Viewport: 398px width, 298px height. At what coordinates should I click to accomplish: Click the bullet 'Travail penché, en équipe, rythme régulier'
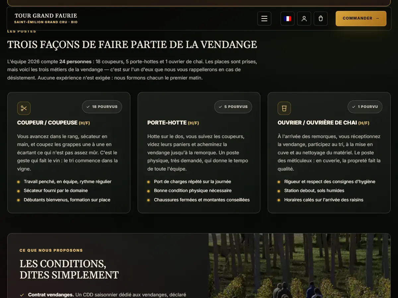coord(68,182)
